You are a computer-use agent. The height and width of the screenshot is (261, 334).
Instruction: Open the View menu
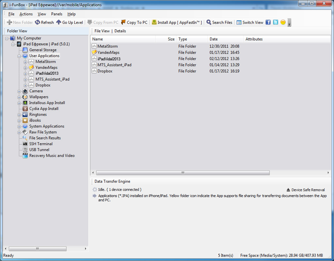point(42,14)
